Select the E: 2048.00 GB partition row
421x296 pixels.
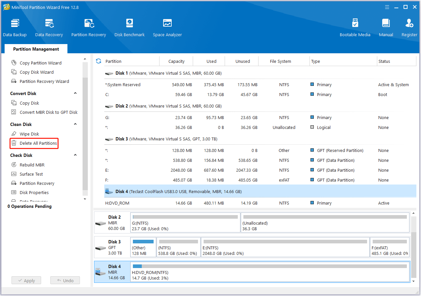pos(260,170)
